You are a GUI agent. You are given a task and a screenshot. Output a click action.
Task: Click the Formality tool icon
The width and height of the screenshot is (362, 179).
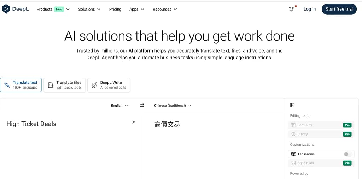[x=293, y=125]
